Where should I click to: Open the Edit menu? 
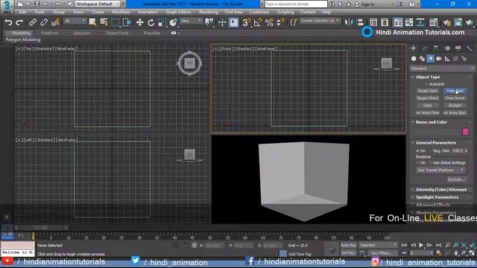[x=22, y=12]
